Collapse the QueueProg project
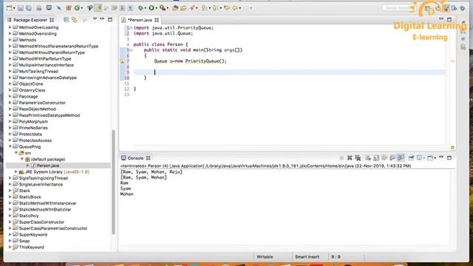The width and height of the screenshot is (473, 266). (x=10, y=146)
